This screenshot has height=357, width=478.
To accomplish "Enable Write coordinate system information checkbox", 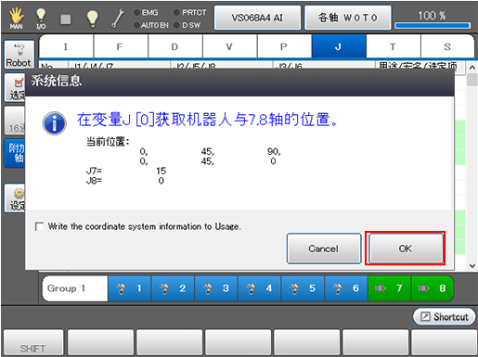I will 40,226.
